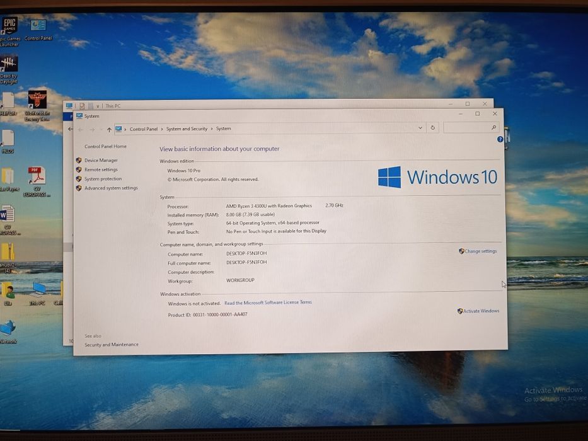The width and height of the screenshot is (588, 441).
Task: Close the System window
Action: point(495,113)
